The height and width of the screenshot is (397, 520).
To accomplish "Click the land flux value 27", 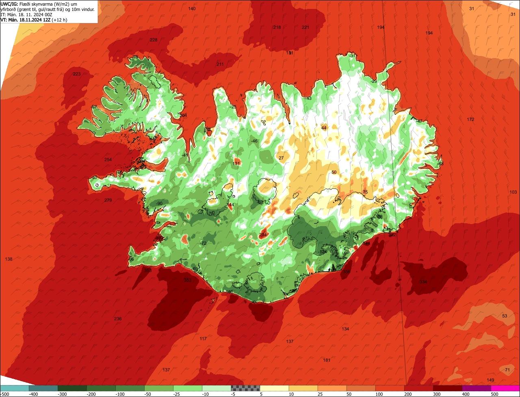I will pyautogui.click(x=281, y=158).
